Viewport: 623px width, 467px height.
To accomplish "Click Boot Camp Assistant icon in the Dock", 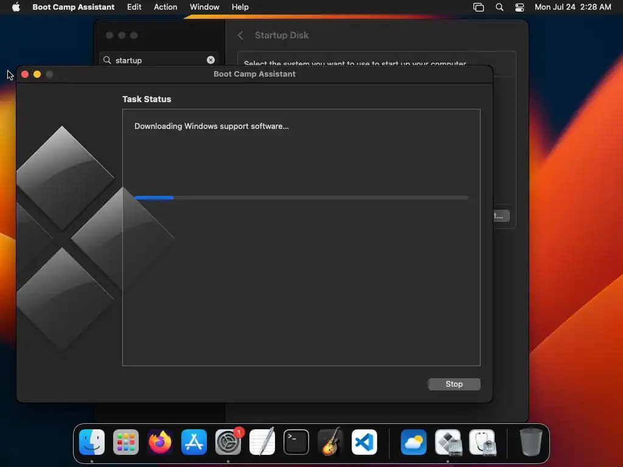I will point(448,442).
